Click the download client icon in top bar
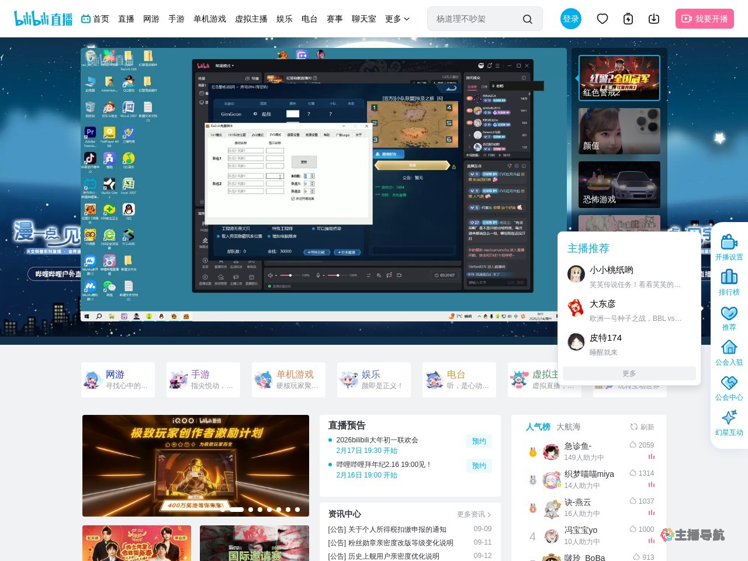748x561 pixels. (x=653, y=19)
